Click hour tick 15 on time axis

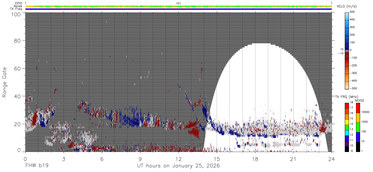tap(217, 159)
